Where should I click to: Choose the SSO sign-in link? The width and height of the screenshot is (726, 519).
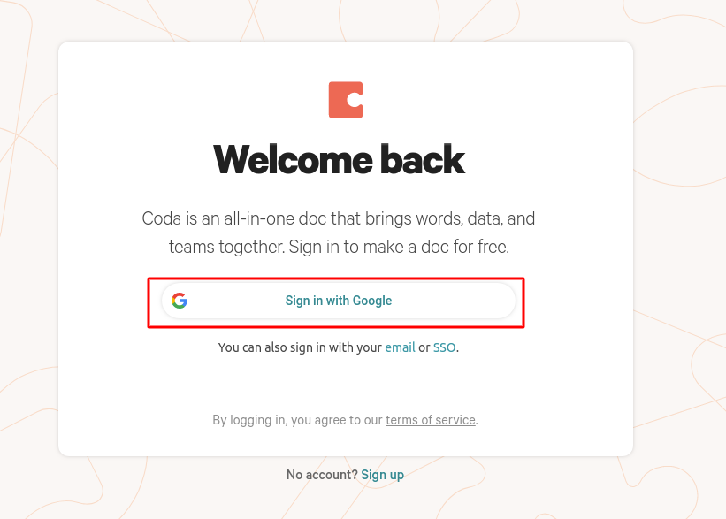[444, 347]
